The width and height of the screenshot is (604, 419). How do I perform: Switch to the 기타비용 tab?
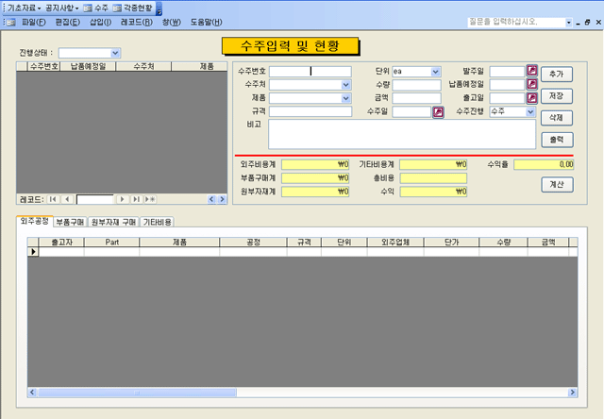pyautogui.click(x=158, y=222)
